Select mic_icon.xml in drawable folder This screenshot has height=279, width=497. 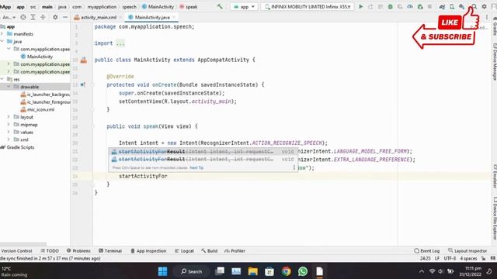click(40, 109)
